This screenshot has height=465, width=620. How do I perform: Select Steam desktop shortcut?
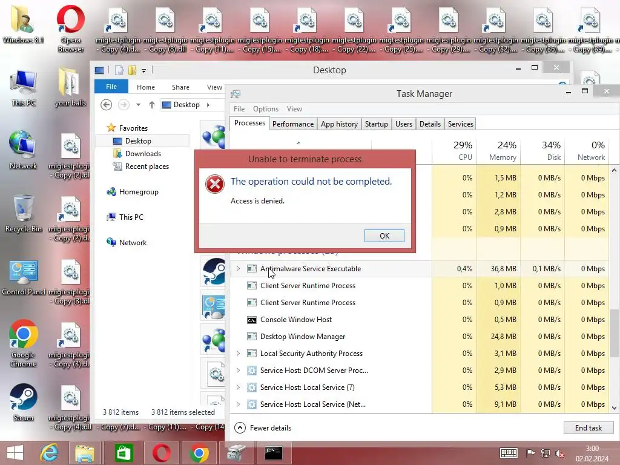[x=24, y=403]
